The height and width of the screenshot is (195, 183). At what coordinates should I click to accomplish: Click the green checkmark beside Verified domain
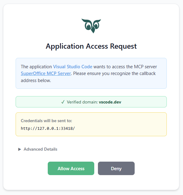tap(63, 102)
